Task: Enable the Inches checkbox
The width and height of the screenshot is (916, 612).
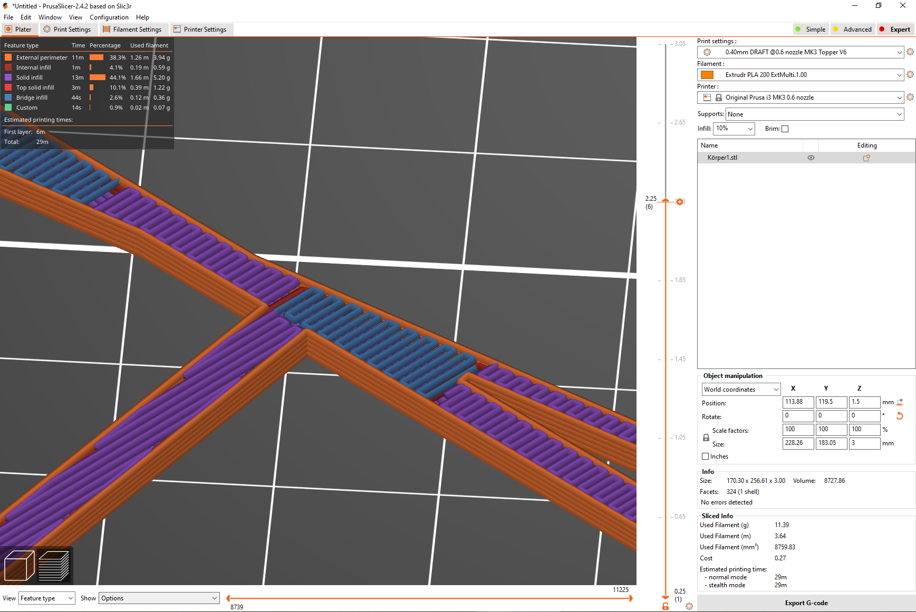Action: 705,456
